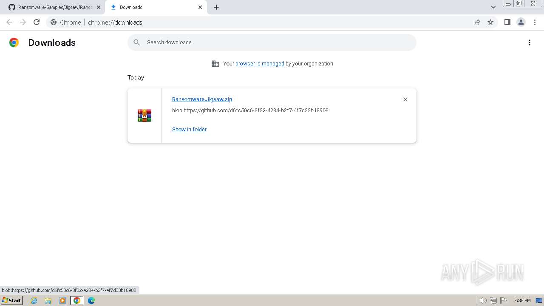
Task: Open the Ransomware.Jigsaw.zip download link
Action: [x=202, y=99]
